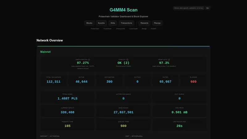Viewport: 247px width, 139px height.
Task: Click the gas price 0.501 mB
Action: [x=179, y=112]
